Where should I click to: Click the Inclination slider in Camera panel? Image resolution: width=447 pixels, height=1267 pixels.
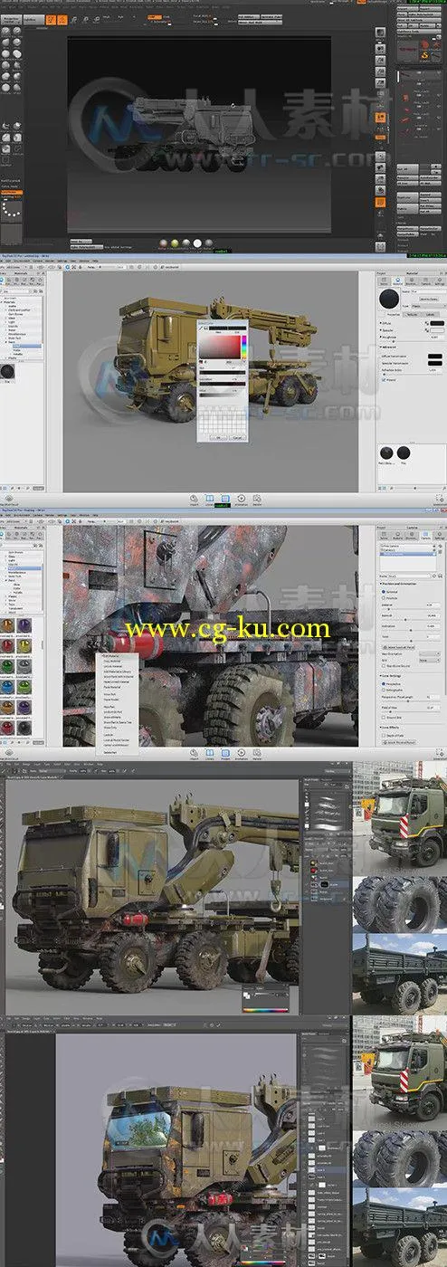pyautogui.click(x=411, y=631)
